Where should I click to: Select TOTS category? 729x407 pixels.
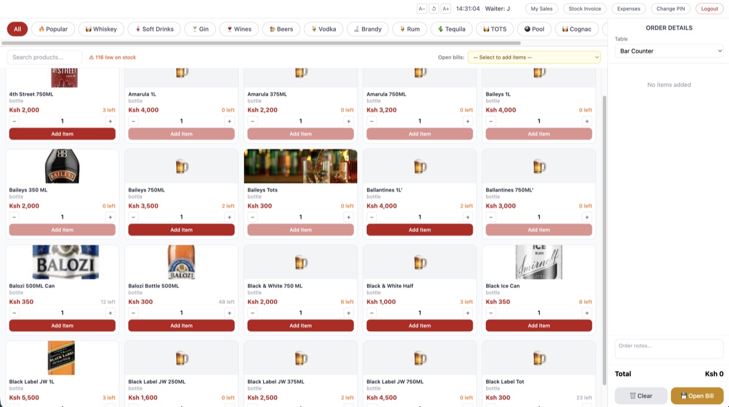tap(495, 29)
